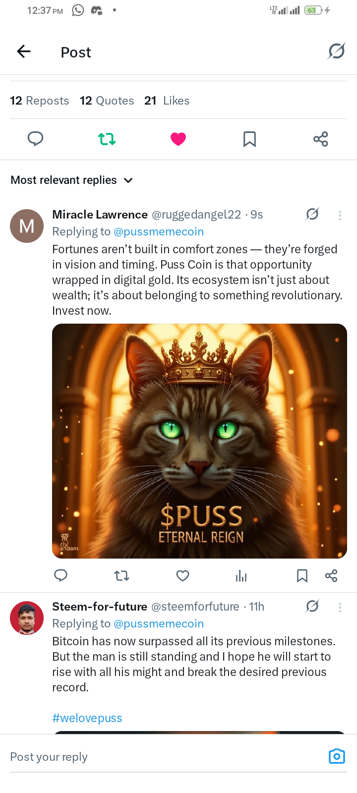
Task: Like Miracle Lawrence's reply
Action: [182, 575]
